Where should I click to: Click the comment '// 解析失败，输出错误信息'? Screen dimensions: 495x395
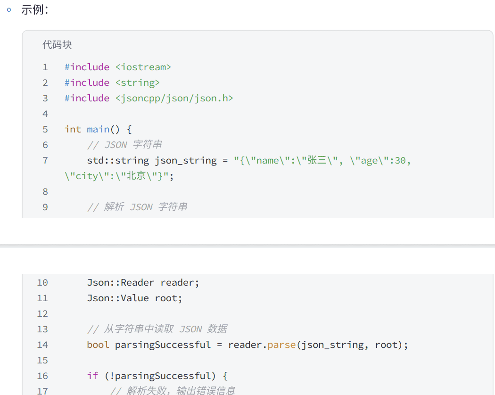pyautogui.click(x=173, y=391)
